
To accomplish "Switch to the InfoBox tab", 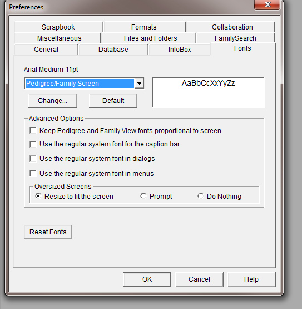I will [180, 49].
